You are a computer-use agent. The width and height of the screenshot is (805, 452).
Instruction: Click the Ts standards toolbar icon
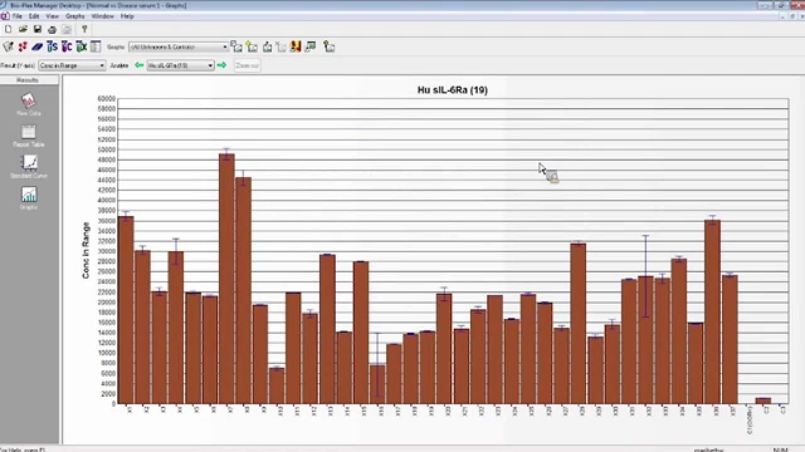(52, 46)
